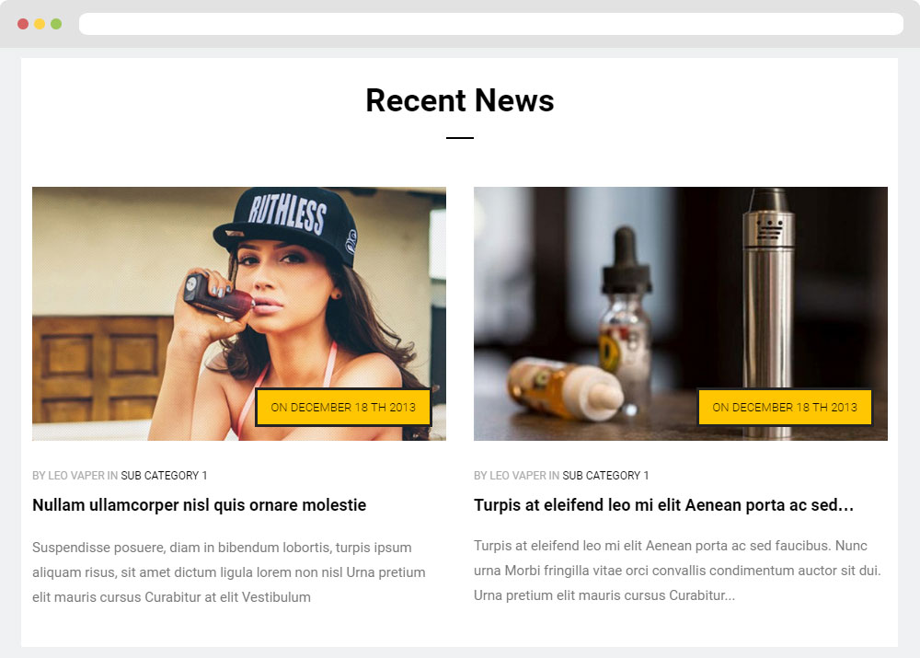This screenshot has height=658, width=920.
Task: Click the red window dot icon
Action: tap(23, 24)
